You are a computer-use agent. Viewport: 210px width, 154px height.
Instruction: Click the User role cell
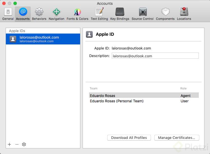pos(185,101)
